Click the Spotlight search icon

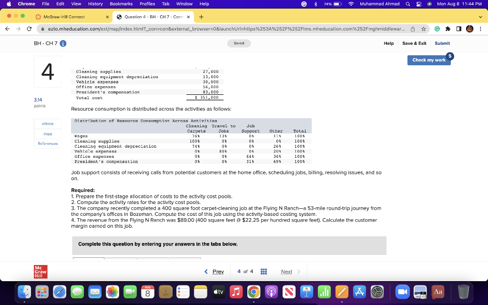(408, 4)
